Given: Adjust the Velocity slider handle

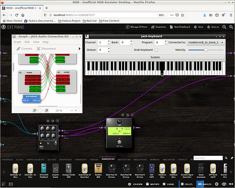Looking at the screenshot, I should point(206,50).
